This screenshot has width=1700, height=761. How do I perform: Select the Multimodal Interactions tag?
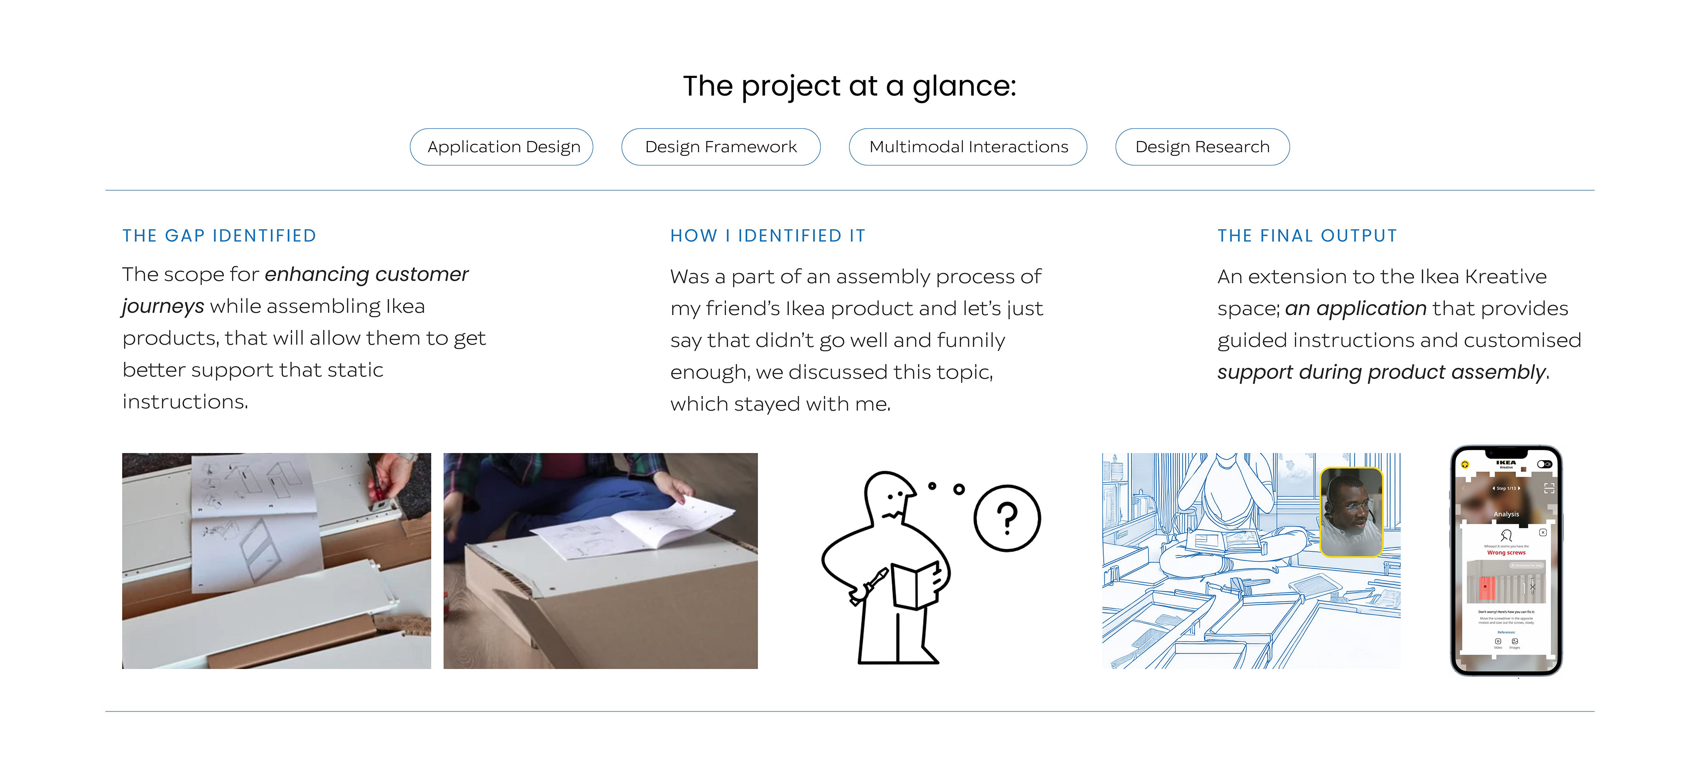tap(968, 146)
